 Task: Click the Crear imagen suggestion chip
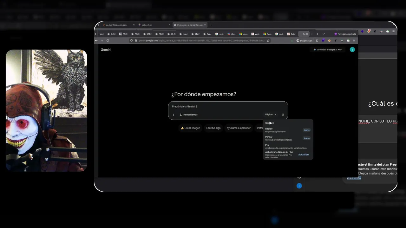tap(190, 128)
